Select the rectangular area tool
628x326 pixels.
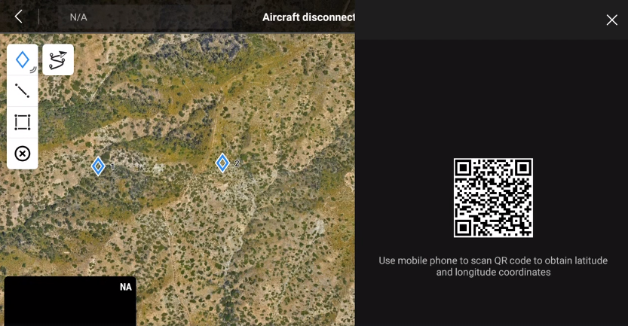[x=23, y=123]
